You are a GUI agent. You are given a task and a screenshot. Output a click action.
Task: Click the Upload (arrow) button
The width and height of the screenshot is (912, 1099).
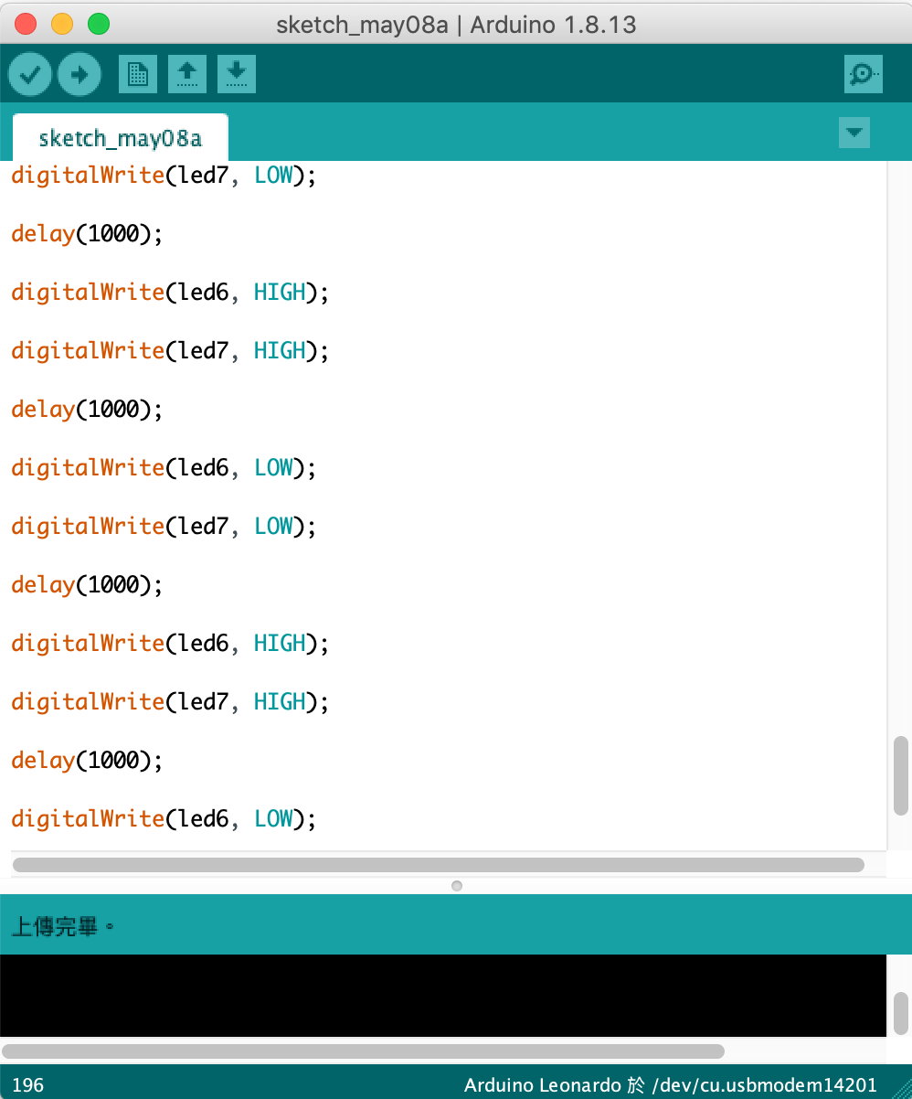click(x=80, y=74)
